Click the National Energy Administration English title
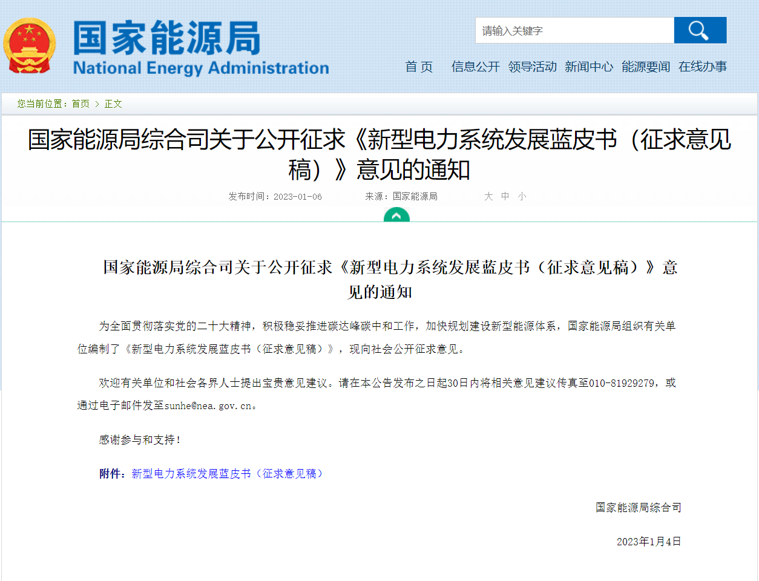Viewport: 759px width, 581px height. (201, 68)
